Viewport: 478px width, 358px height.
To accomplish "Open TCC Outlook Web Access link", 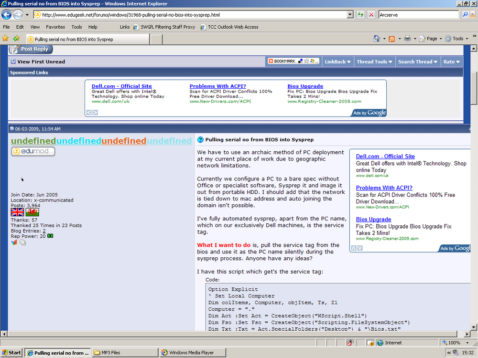I will click(229, 27).
